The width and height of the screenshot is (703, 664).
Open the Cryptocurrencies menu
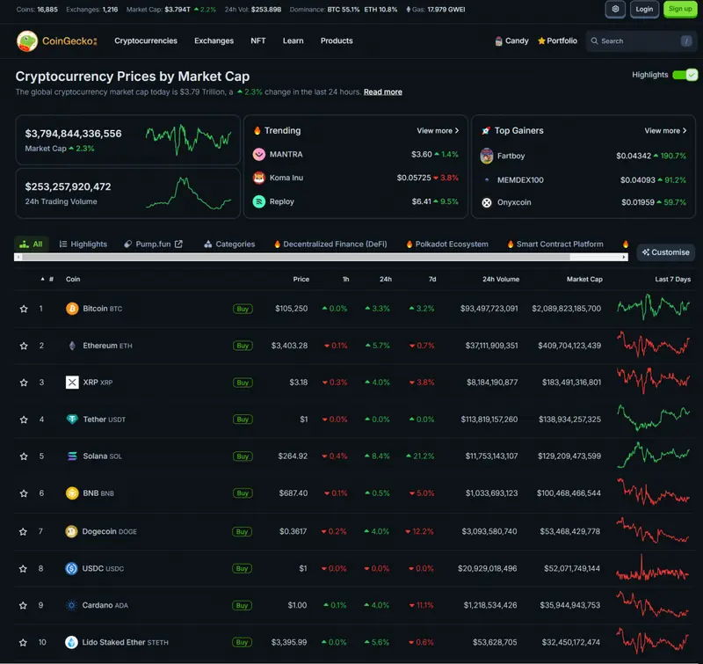146,40
